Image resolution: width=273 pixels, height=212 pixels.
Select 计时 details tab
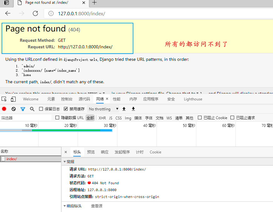tap(140, 152)
